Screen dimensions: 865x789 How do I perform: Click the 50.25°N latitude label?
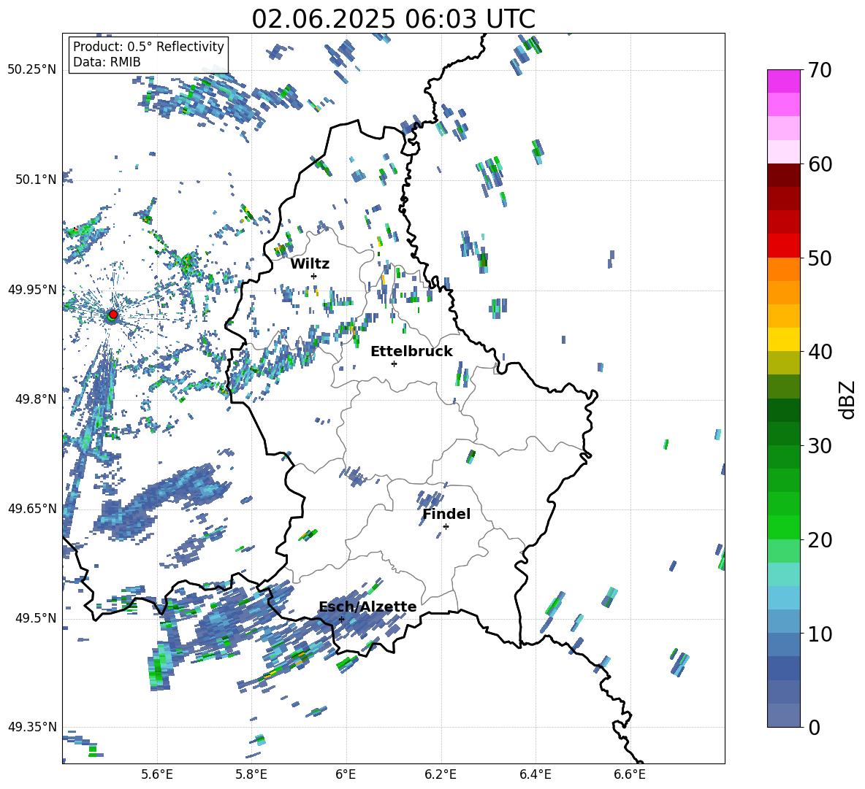31,70
